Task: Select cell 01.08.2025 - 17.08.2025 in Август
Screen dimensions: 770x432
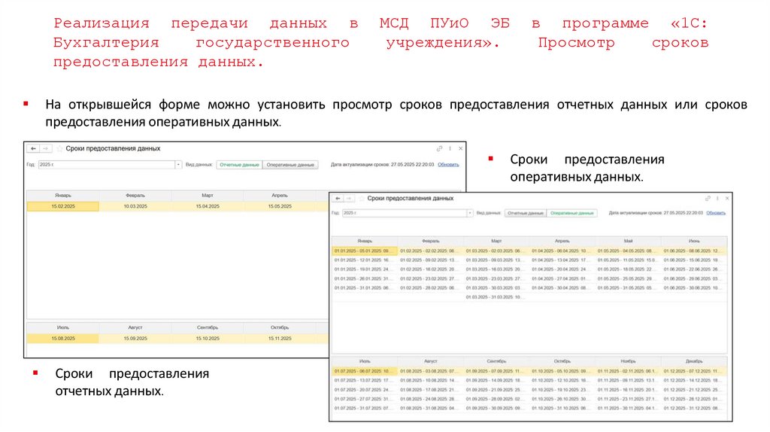Action: coord(430,390)
